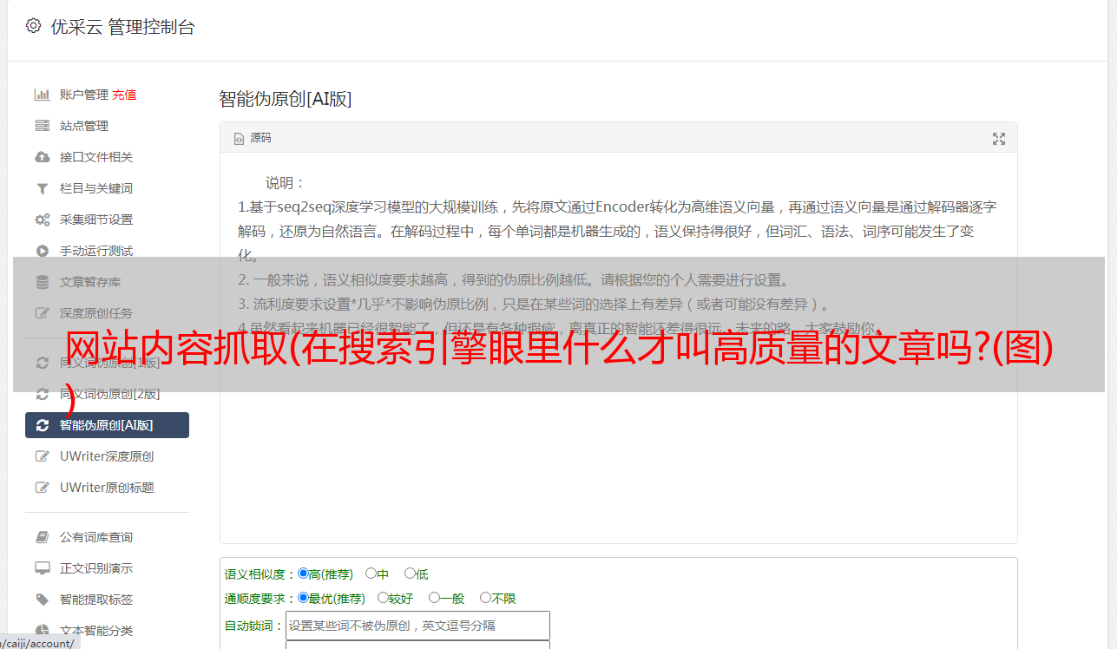The image size is (1117, 649).
Task: Click paragraph starting 1.基于seq2seq深度学习模型
Action: 617,232
